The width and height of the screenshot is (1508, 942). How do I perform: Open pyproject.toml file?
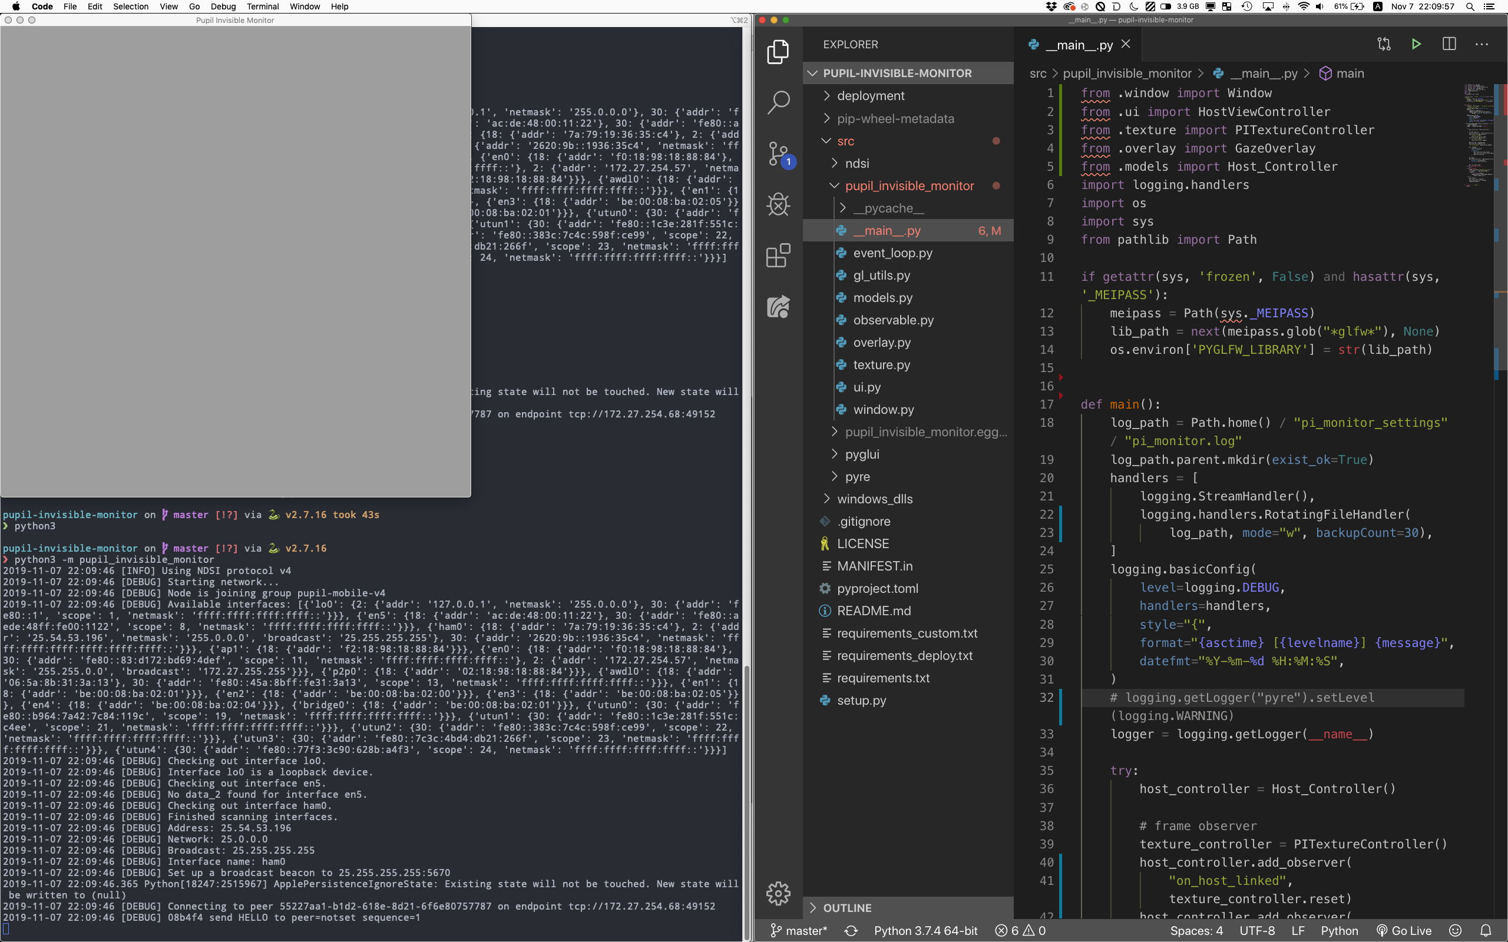coord(908,589)
